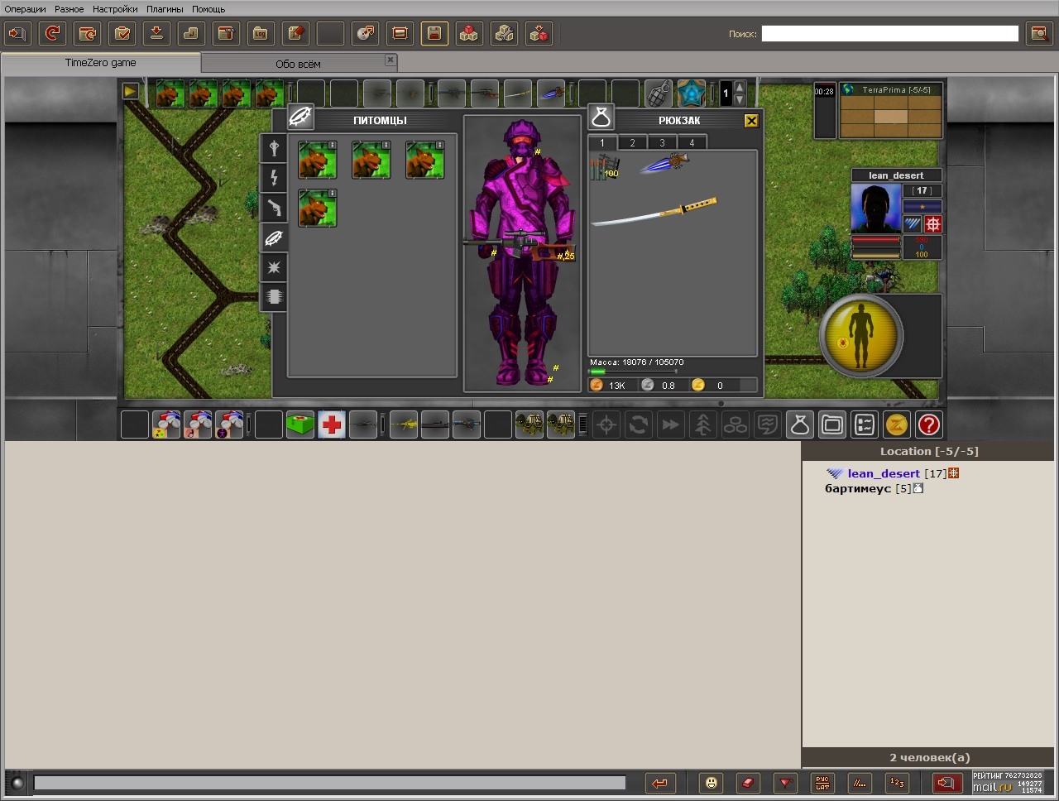
Task: Click the yellow play arrow on quick bar
Action: [131, 91]
